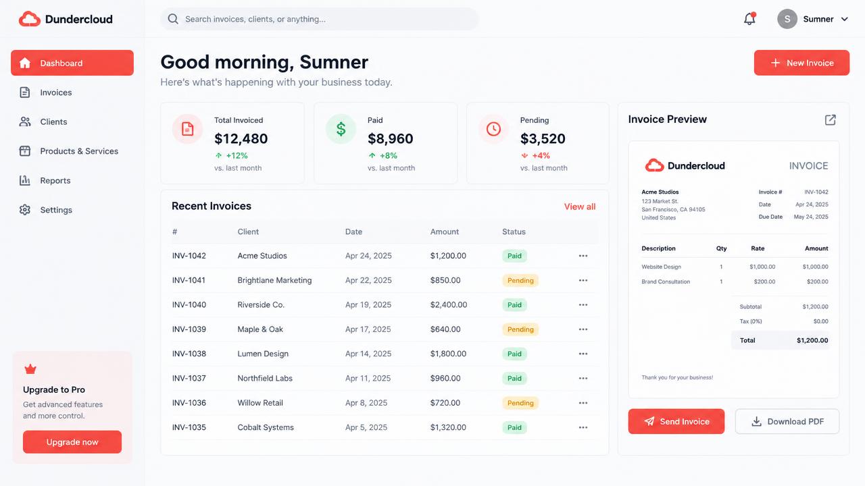Click Upgrade now

coord(72,442)
